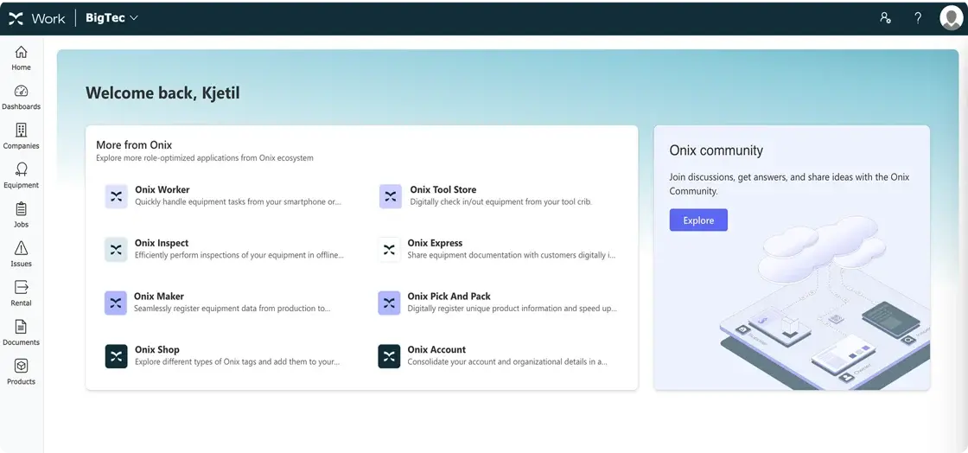Click the 'More from Onix' heading
Viewport: 968px width, 453px height.
134,145
